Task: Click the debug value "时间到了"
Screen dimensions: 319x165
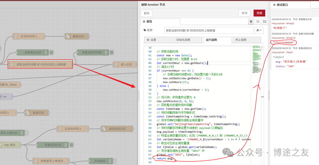Action: 279,28
